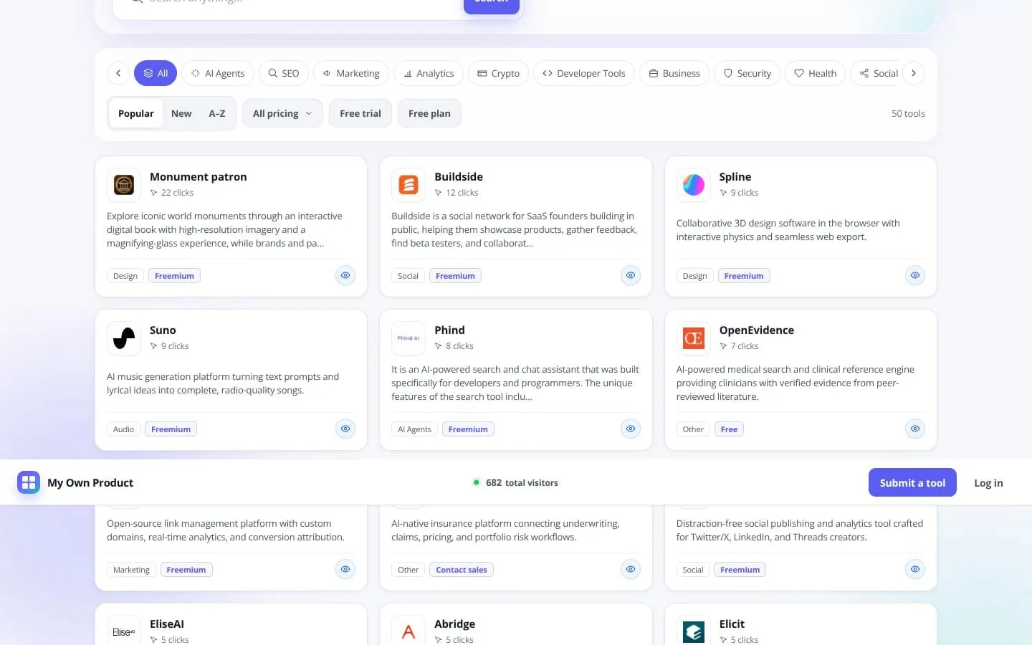Sort tools A–Z
Image resolution: width=1032 pixels, height=645 pixels.
[217, 113]
